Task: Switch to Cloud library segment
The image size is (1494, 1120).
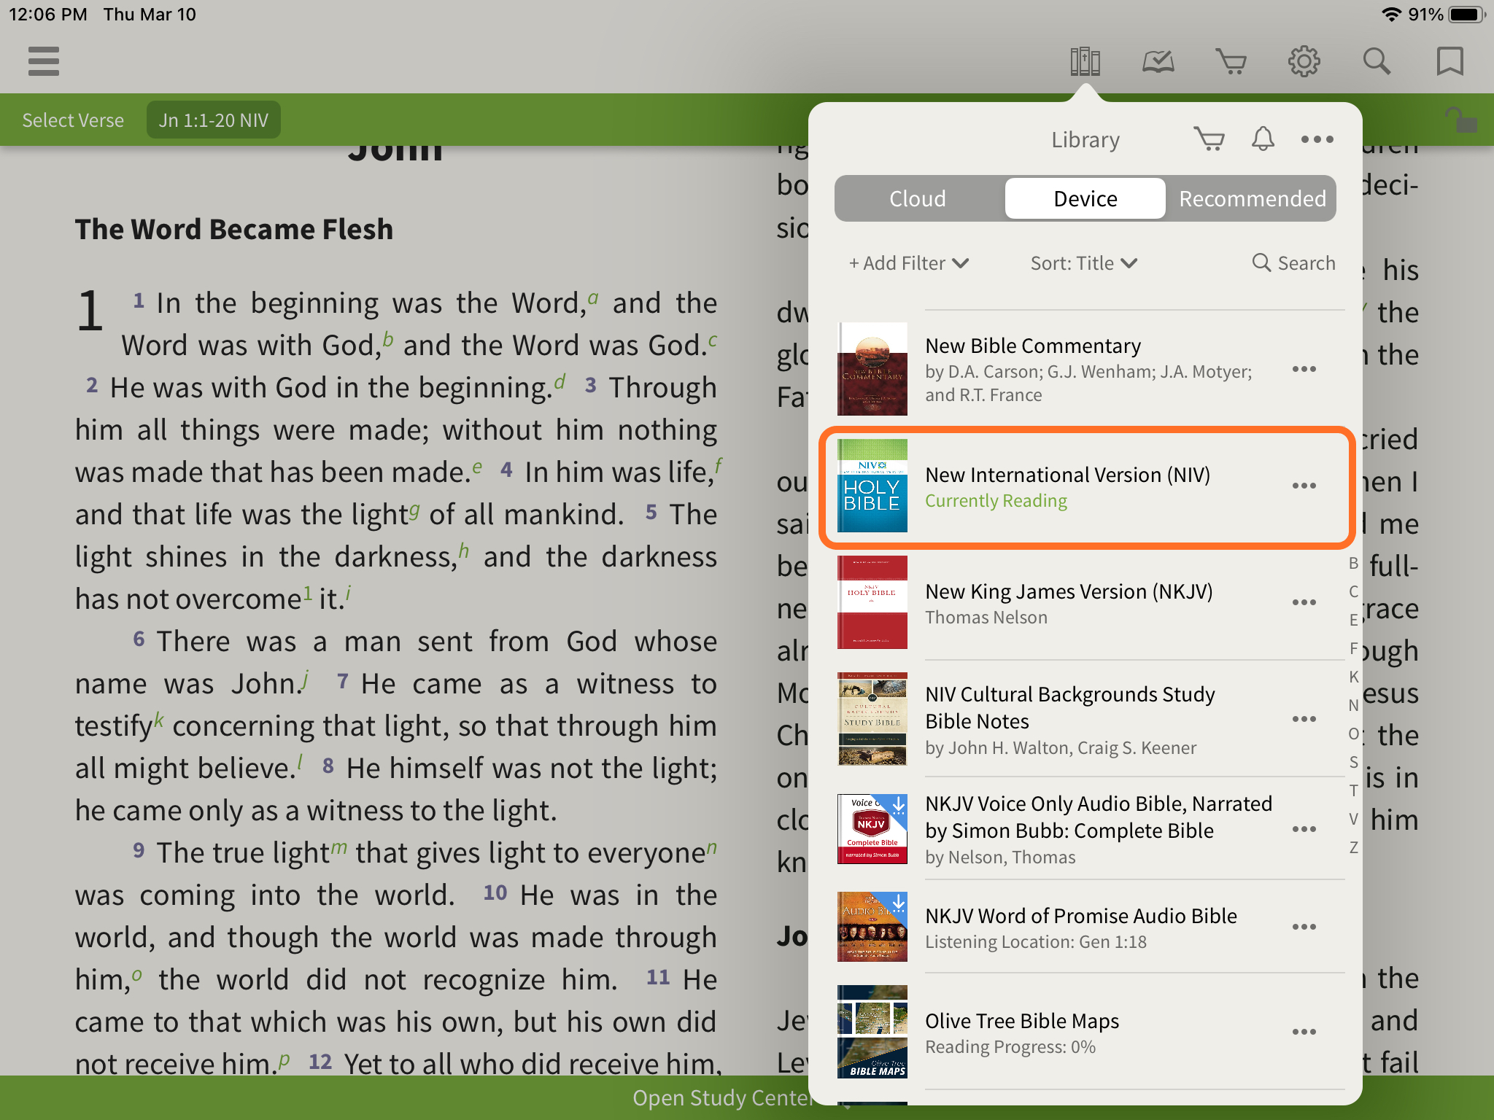Action: pyautogui.click(x=918, y=198)
